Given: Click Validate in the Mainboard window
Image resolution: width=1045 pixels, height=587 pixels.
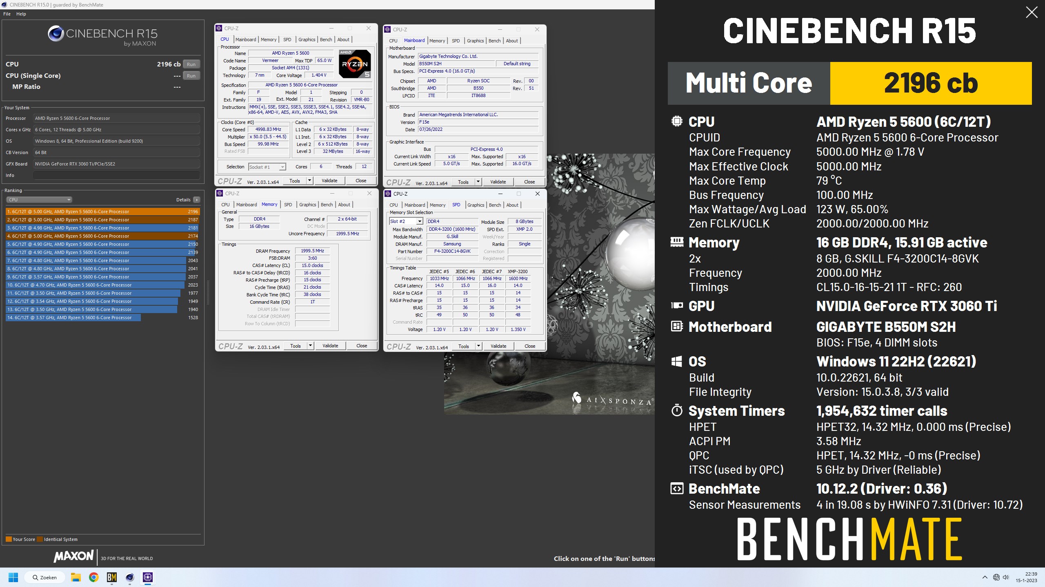Looking at the screenshot, I should [x=498, y=182].
